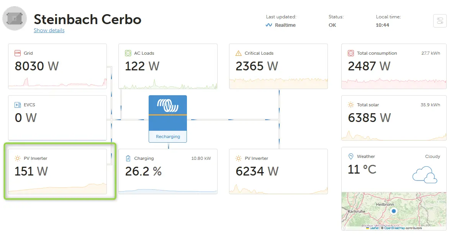Click the installation avatar thumbnail
Image resolution: width=452 pixels, height=239 pixels.
click(15, 18)
